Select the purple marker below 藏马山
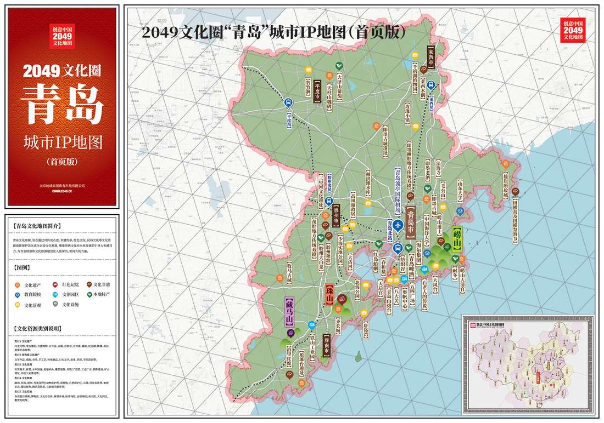This screenshot has height=423, width=604. click(x=290, y=333)
